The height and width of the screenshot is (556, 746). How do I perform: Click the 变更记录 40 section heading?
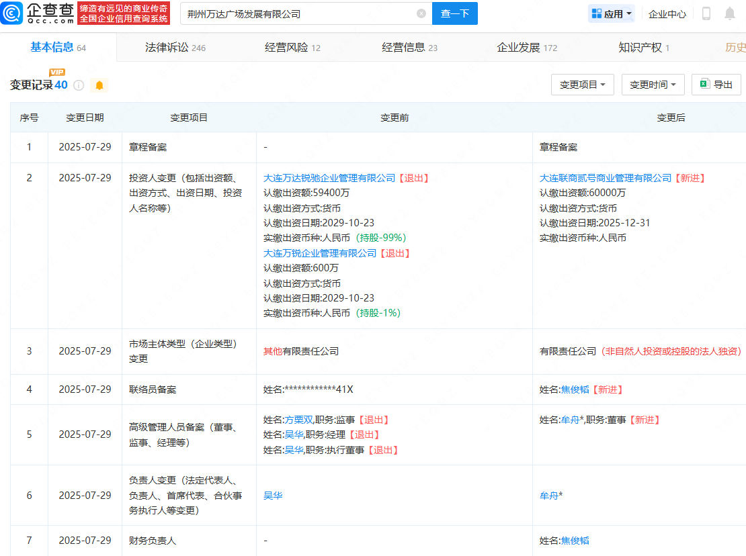pyautogui.click(x=38, y=85)
